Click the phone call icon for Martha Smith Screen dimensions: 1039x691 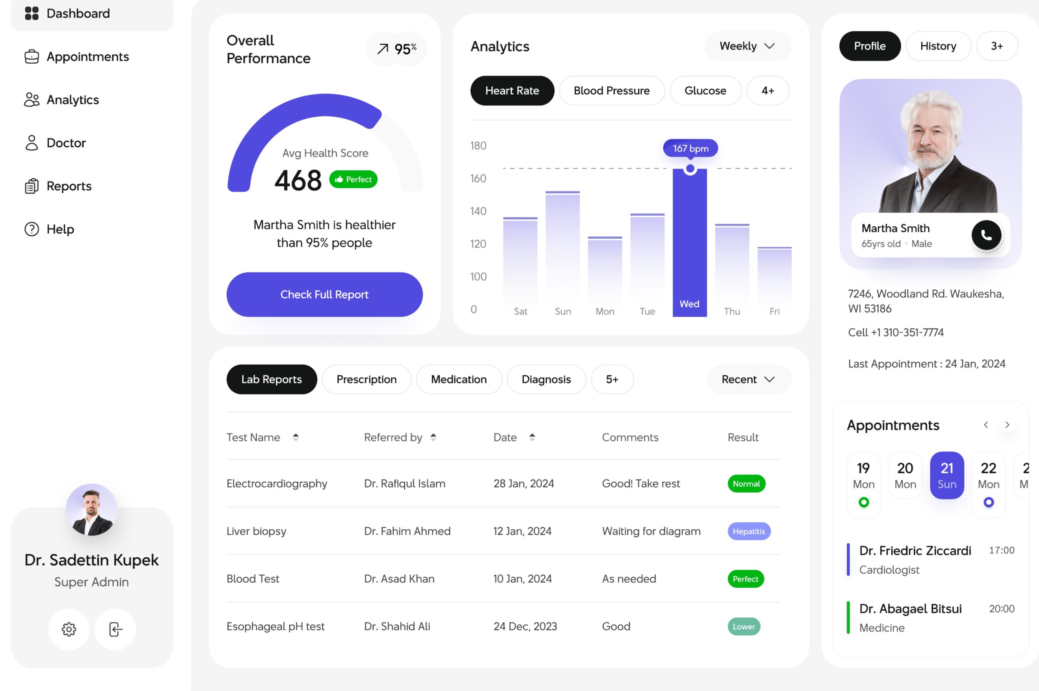(987, 234)
